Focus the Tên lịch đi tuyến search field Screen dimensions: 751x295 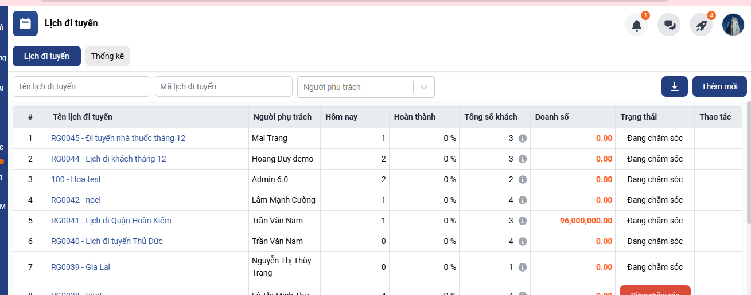(81, 86)
